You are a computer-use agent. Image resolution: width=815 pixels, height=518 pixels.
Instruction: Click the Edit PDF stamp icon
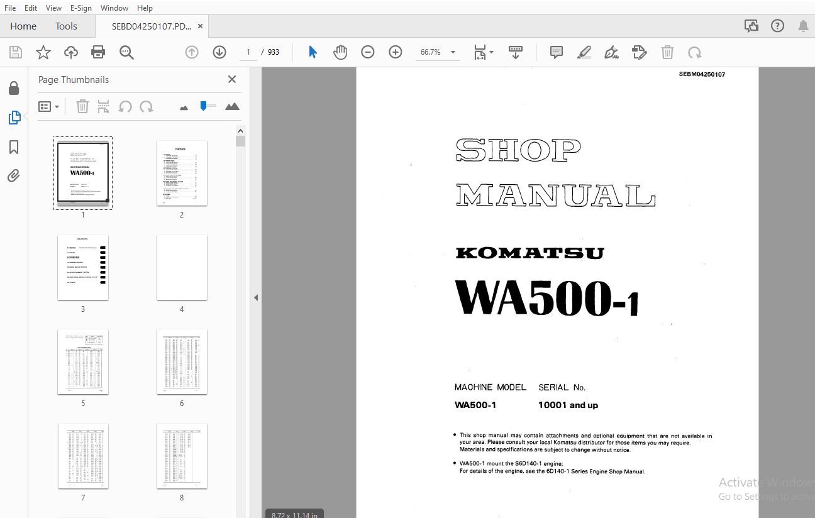click(x=640, y=52)
